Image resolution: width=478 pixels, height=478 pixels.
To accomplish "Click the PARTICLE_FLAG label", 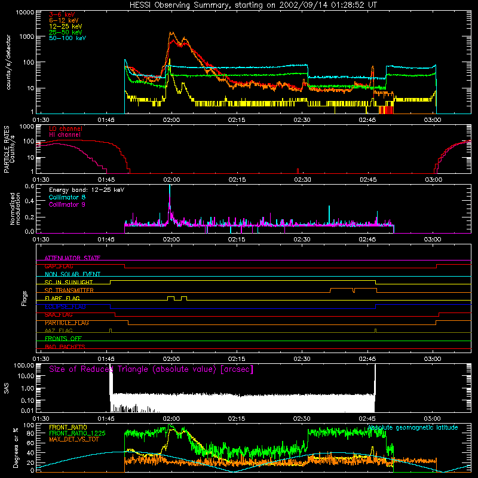I will click(x=67, y=323).
